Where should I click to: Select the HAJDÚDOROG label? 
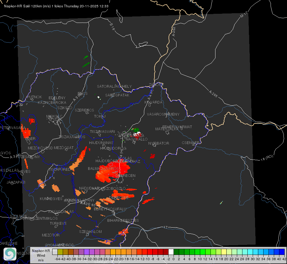(113, 148)
